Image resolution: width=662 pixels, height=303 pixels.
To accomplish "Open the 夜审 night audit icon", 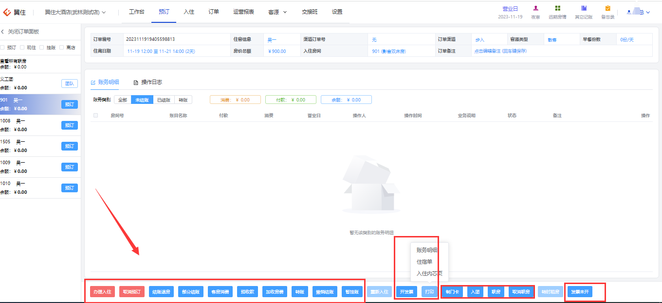I will click(x=535, y=8).
